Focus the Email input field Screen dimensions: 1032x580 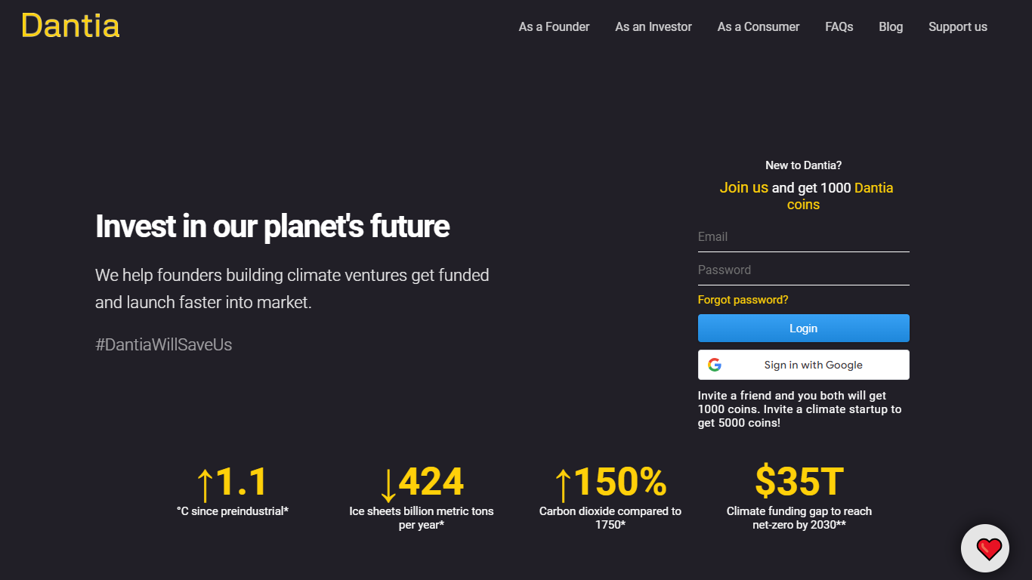coord(804,237)
